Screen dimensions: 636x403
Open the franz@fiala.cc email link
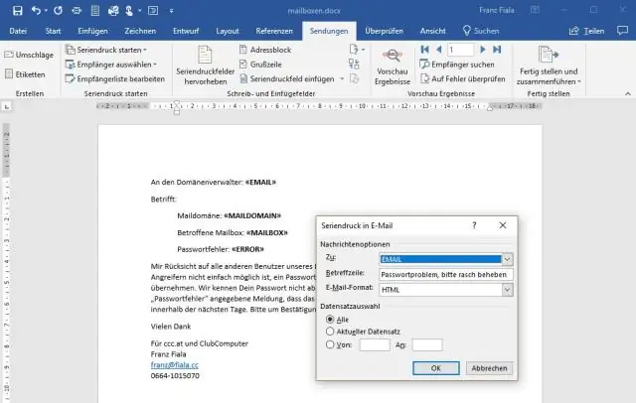coord(175,365)
